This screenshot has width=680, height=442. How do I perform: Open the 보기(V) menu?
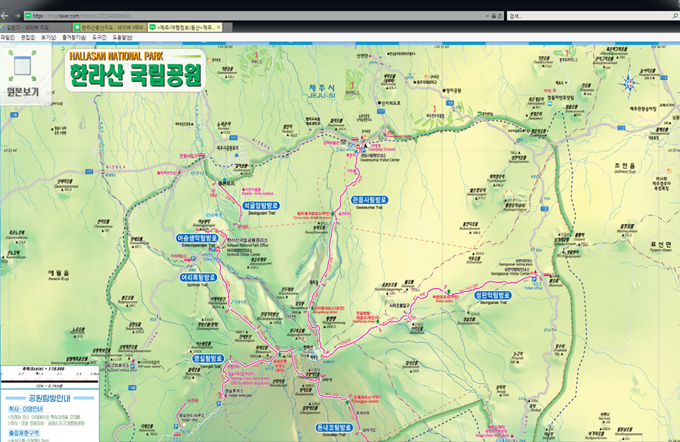[48, 38]
